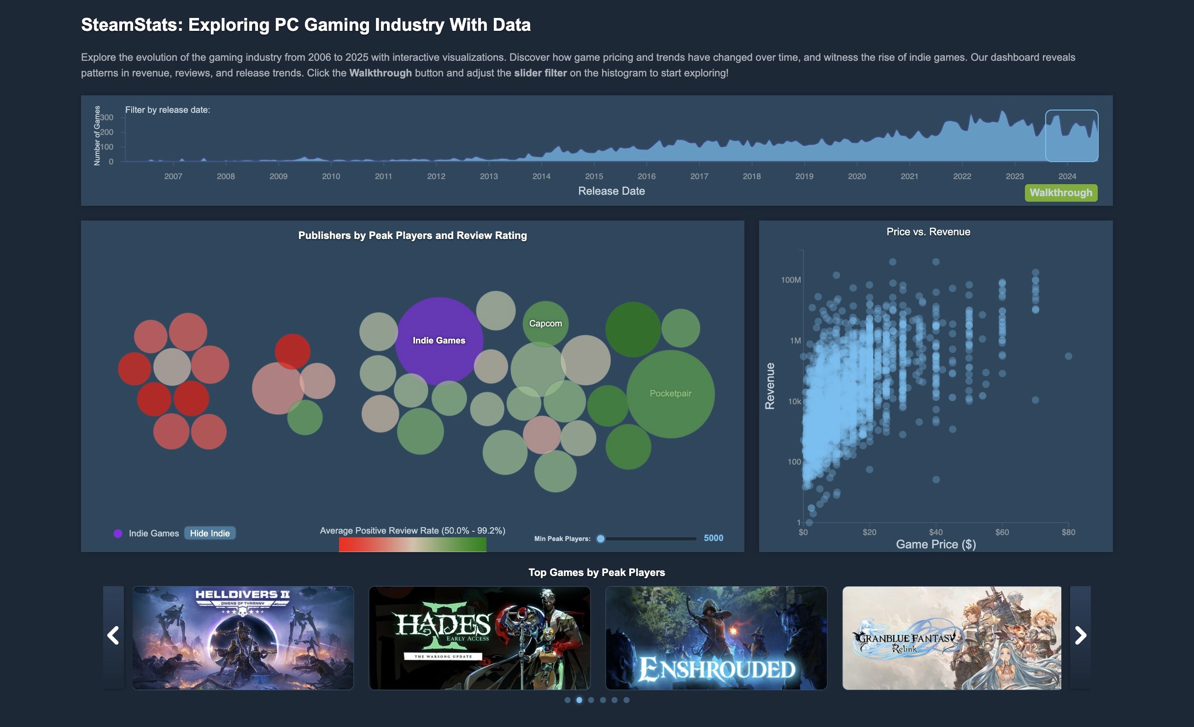Click the purple Indie Games bubble
The height and width of the screenshot is (727, 1194).
click(439, 341)
